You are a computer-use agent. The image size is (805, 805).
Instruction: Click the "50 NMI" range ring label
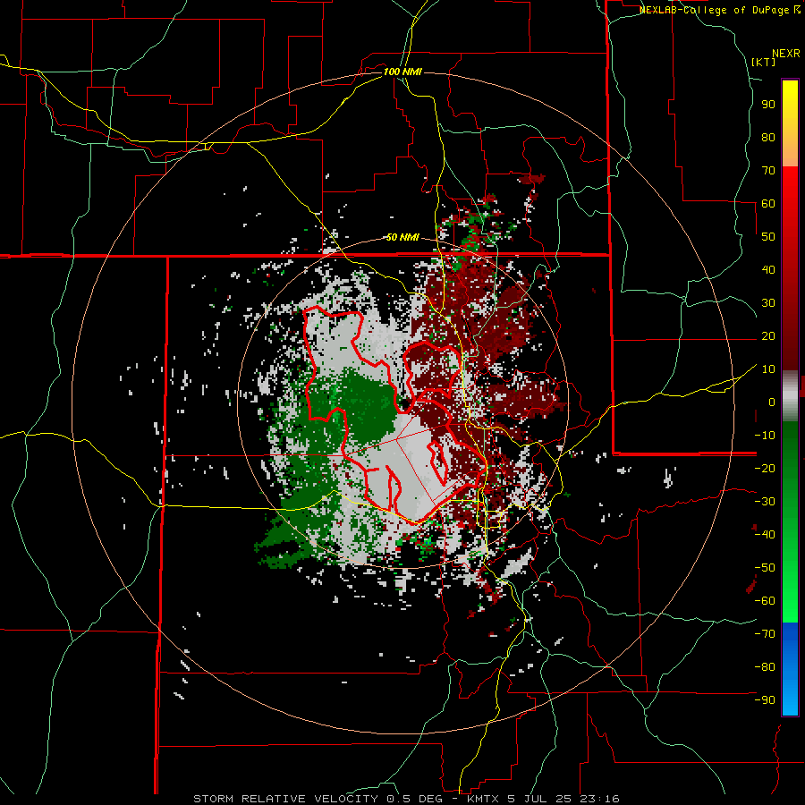(402, 237)
